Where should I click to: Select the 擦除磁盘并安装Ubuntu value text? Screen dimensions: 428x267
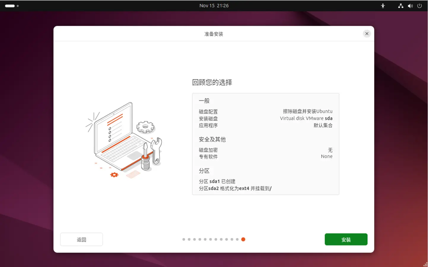[307, 111]
